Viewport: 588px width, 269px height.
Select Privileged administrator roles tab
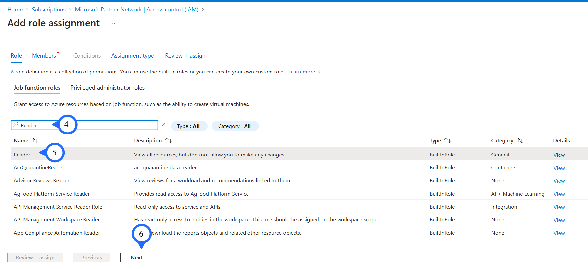tap(107, 88)
